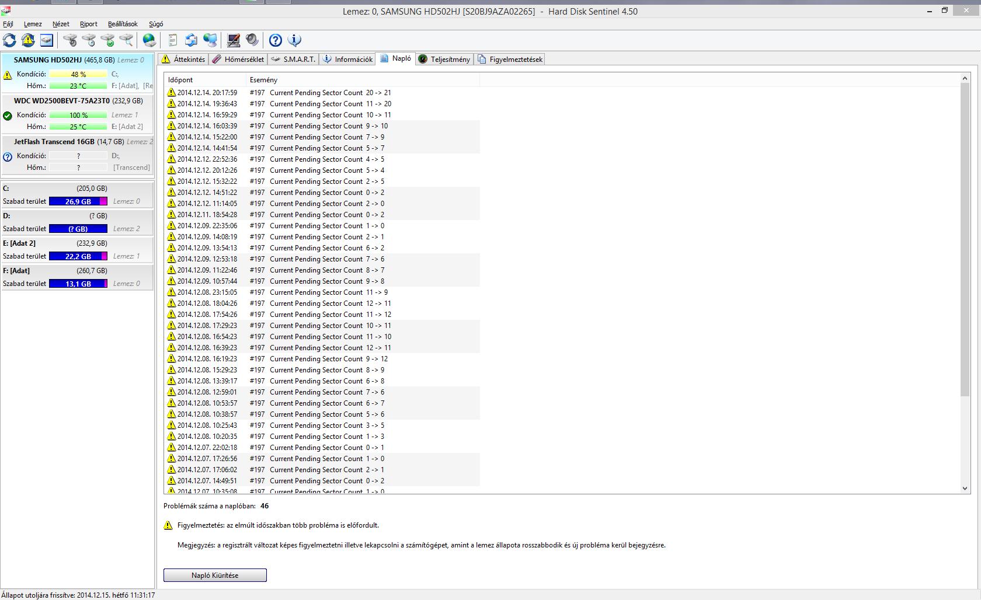The height and width of the screenshot is (600, 981).
Task: Select the SAMSUNG HD502HJ disk entry
Action: pyautogui.click(x=78, y=73)
